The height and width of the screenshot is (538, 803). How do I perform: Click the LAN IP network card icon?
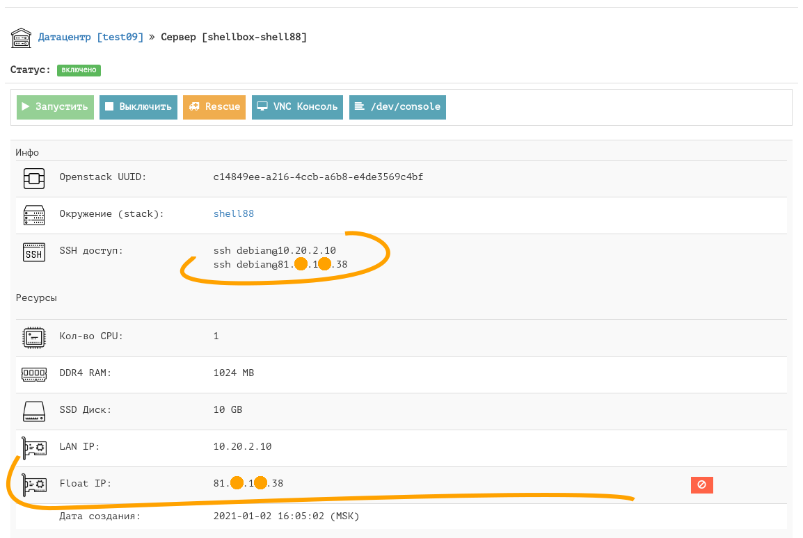[34, 448]
